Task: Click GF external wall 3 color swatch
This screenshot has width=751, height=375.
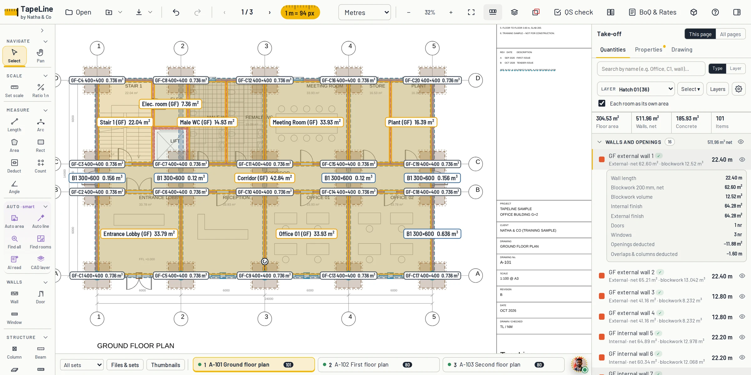Action: pos(601,296)
